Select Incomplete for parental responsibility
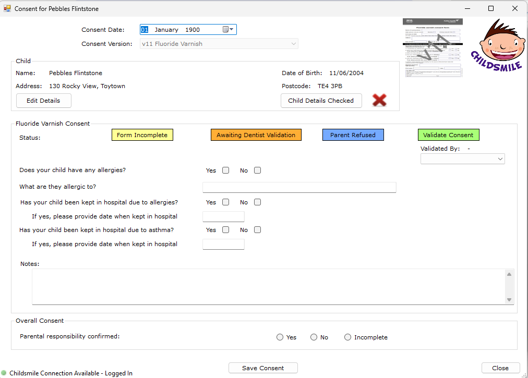Viewport: 528px width, 378px height. [348, 337]
